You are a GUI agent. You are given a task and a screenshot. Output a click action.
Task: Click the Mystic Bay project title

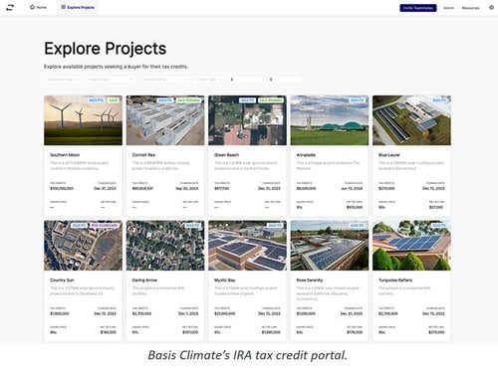225,280
